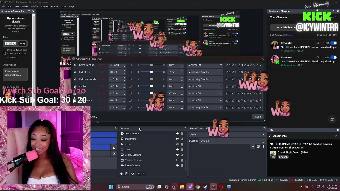Click the Add Channel button

[x=286, y=27]
